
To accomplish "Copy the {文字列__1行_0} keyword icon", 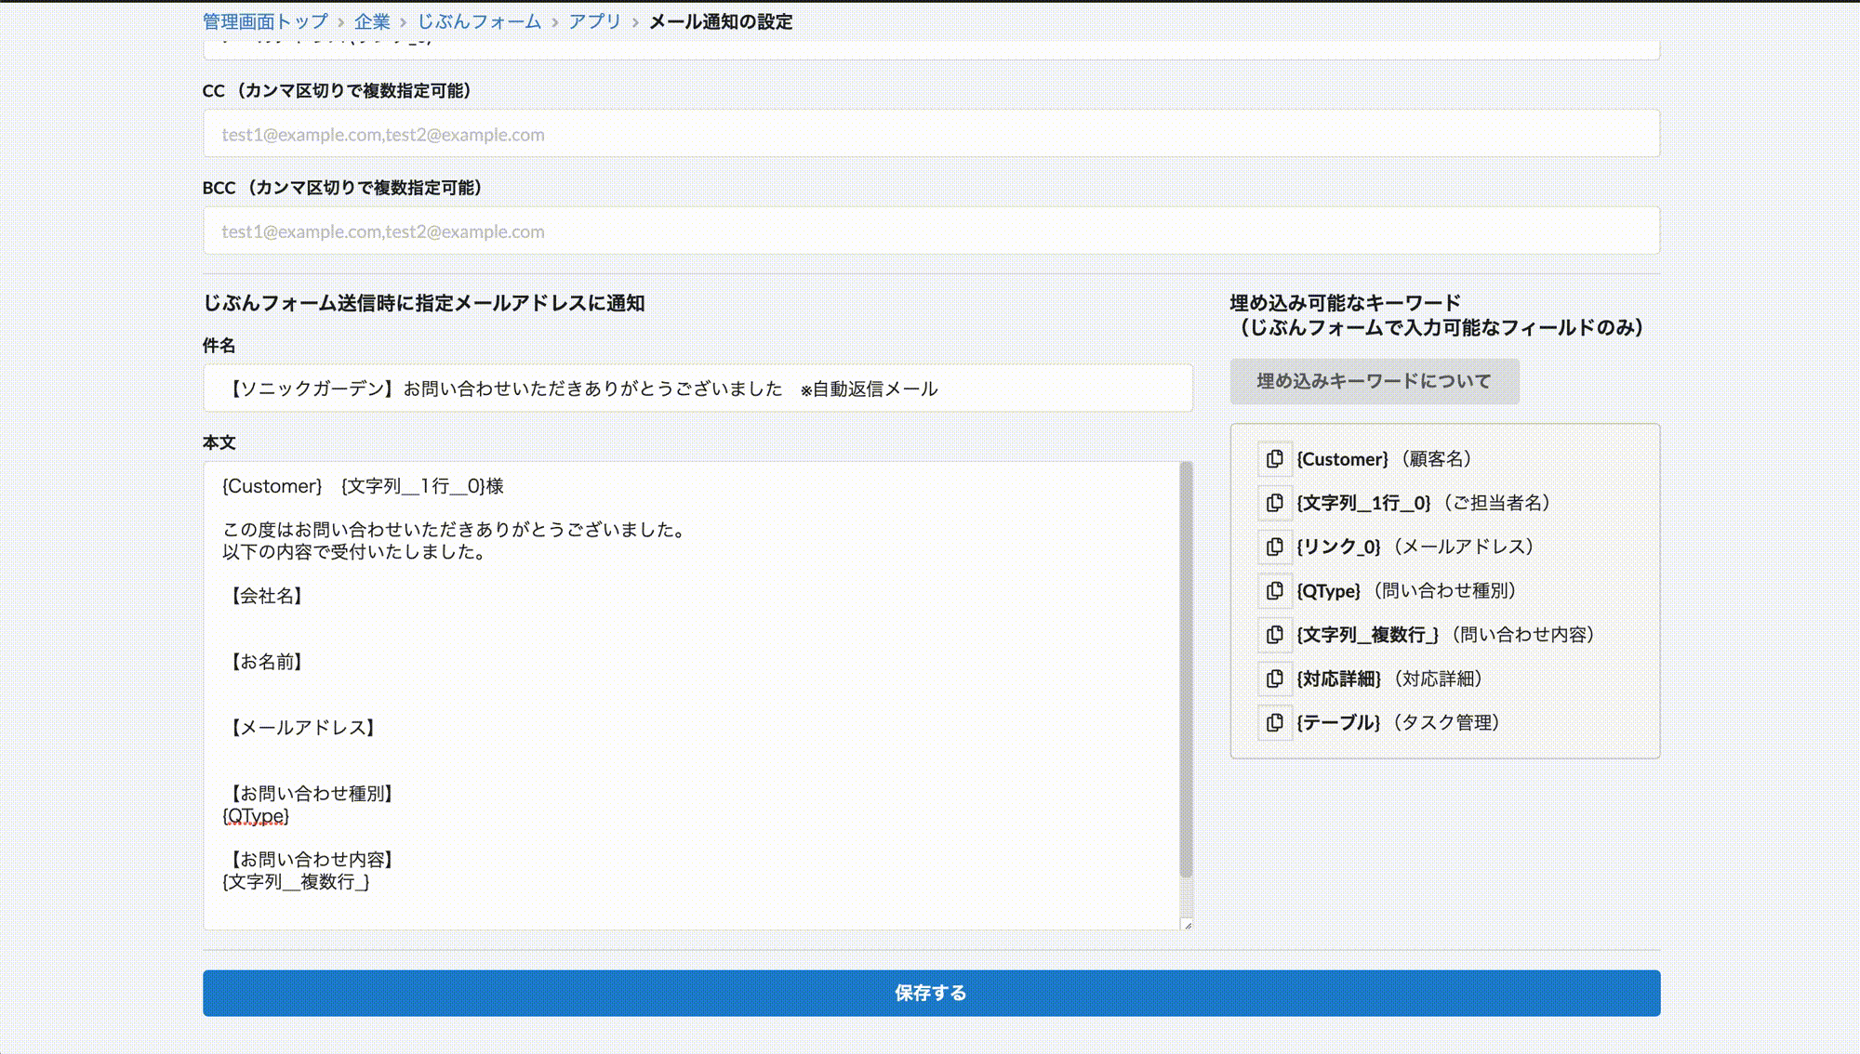I will tap(1274, 503).
